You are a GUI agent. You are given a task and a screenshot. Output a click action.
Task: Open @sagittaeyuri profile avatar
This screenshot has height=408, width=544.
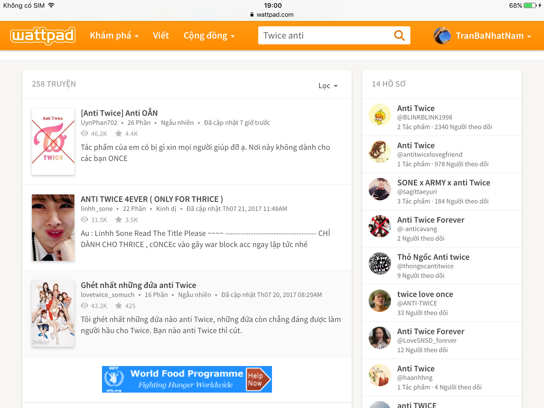380,189
